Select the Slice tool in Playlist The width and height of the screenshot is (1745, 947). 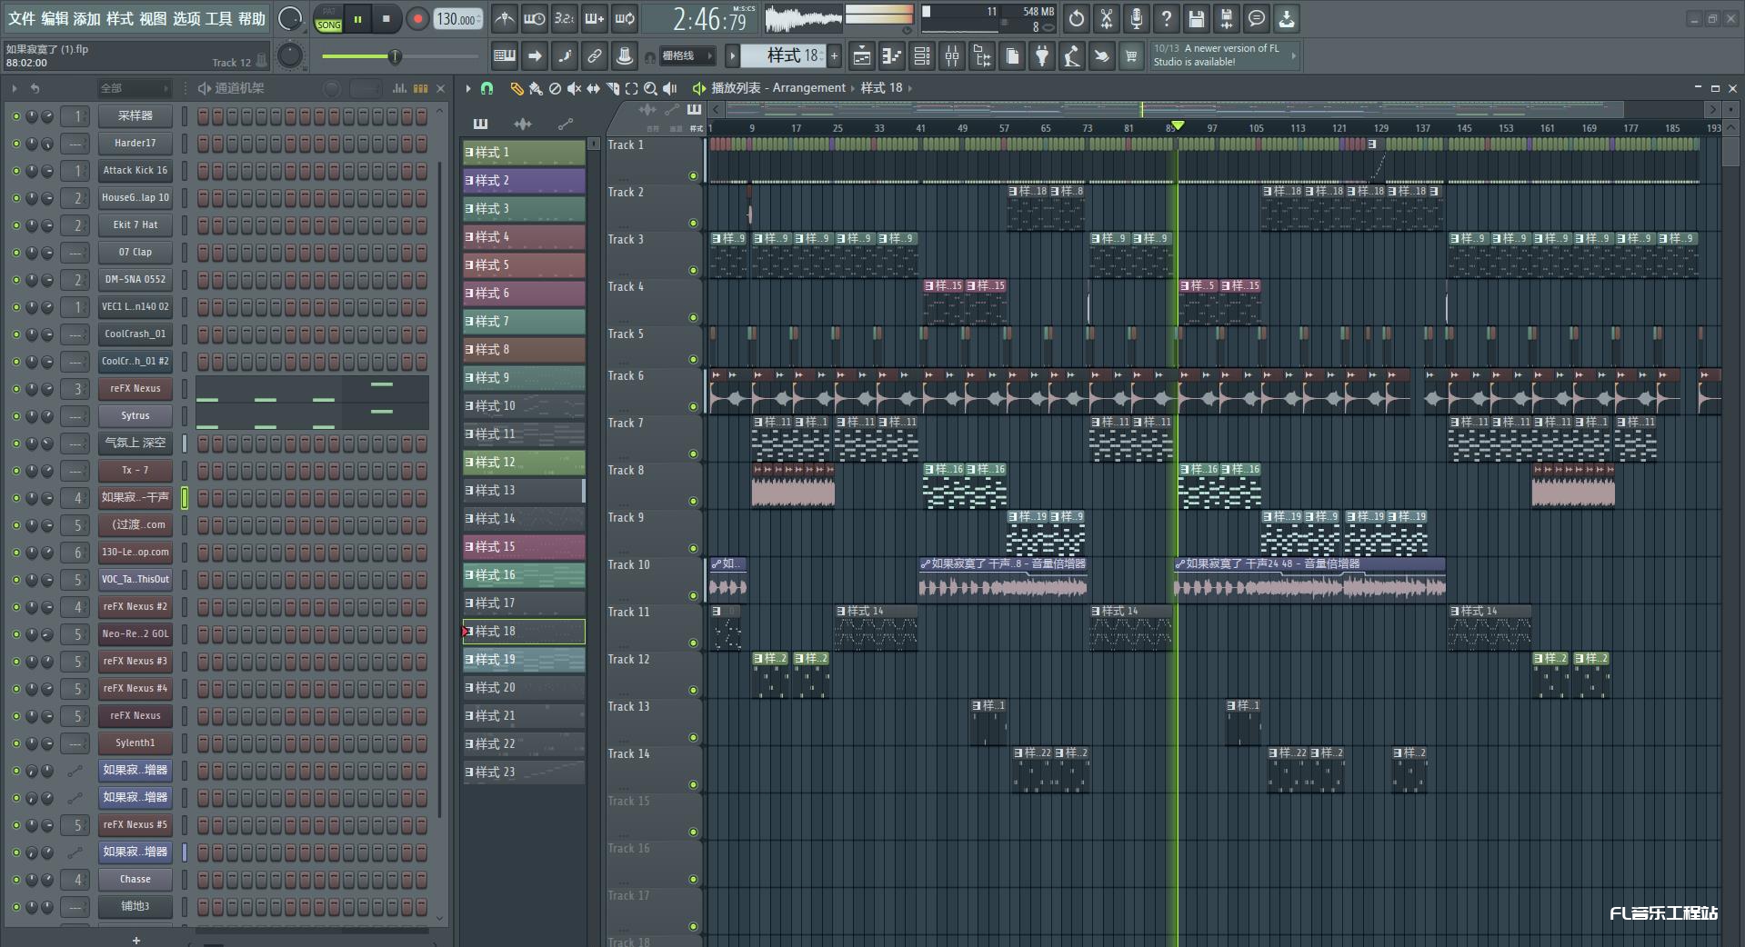[x=612, y=88]
